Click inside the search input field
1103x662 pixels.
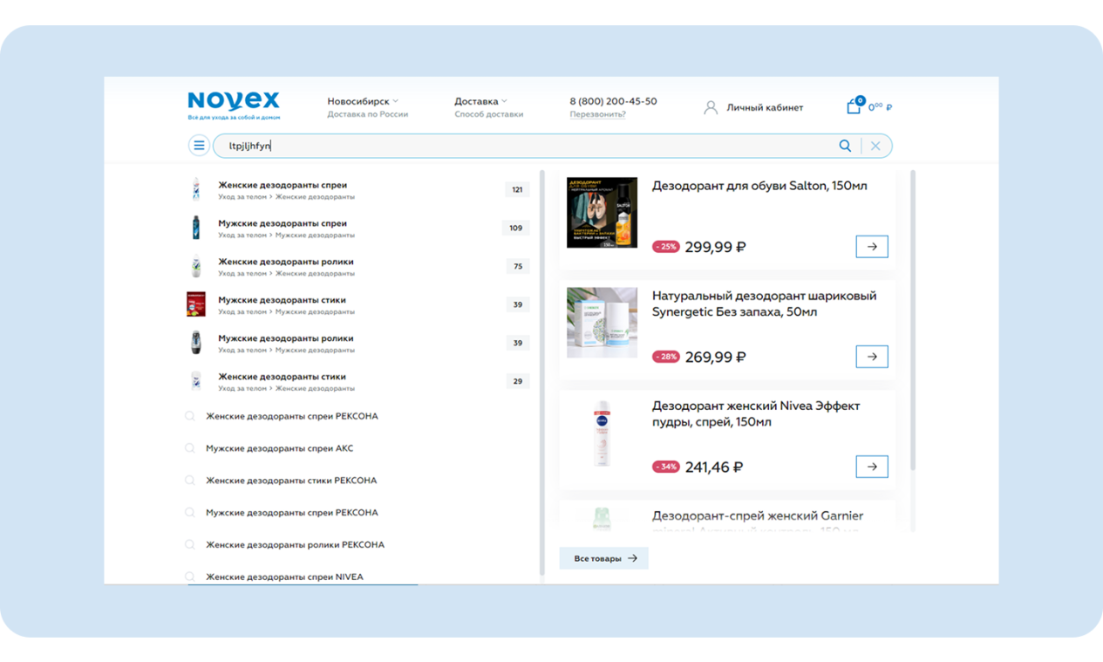point(523,146)
